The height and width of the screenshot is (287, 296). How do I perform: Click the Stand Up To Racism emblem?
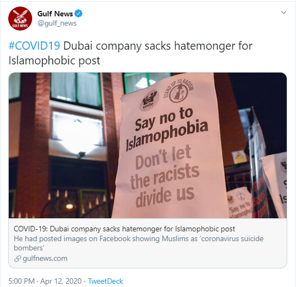tap(179, 92)
